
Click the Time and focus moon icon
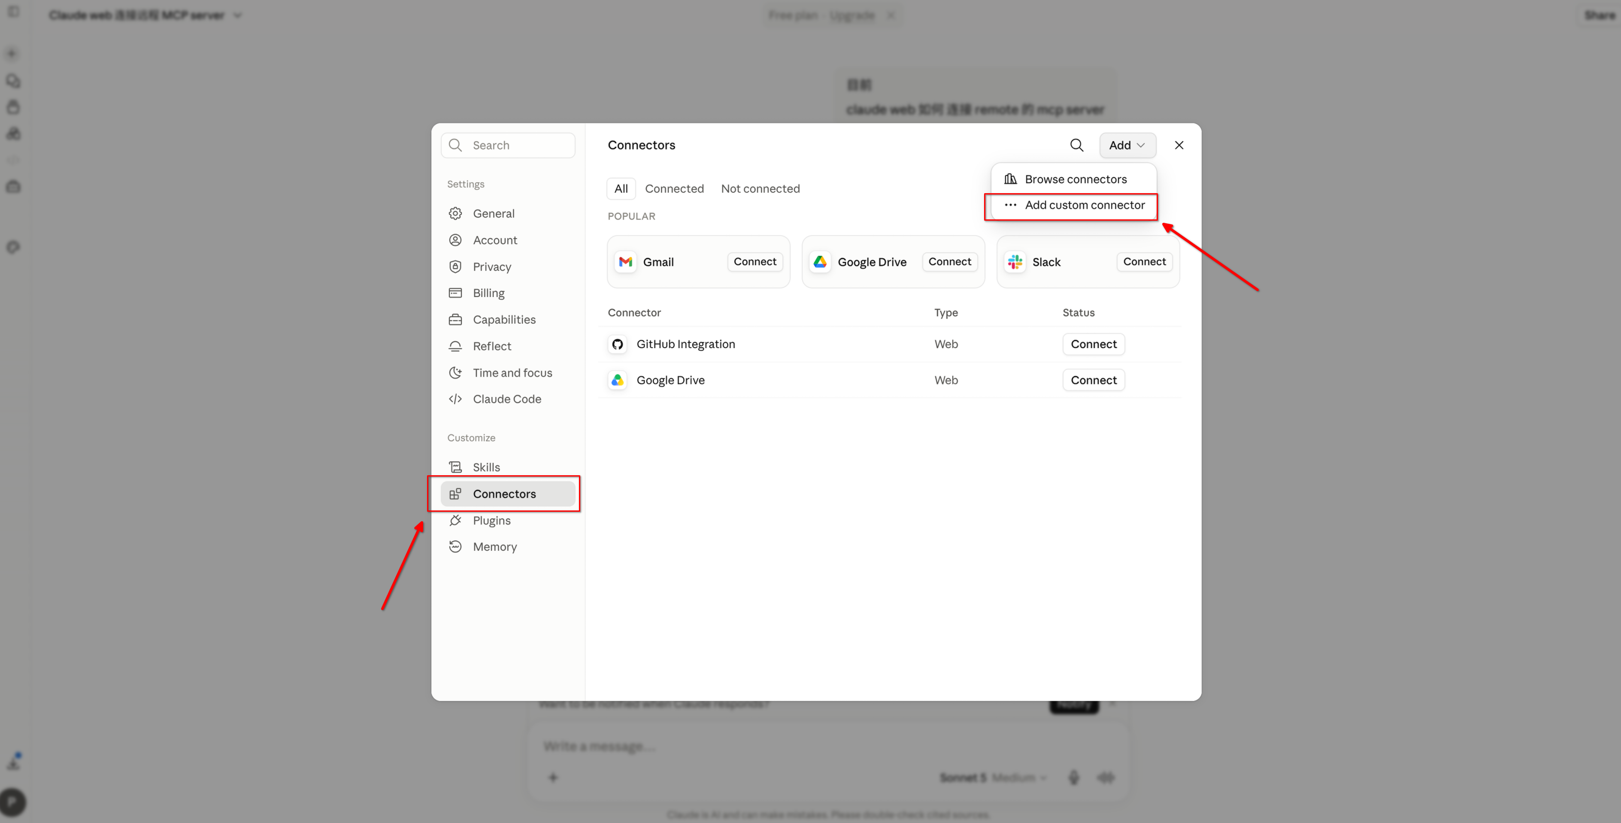click(455, 373)
